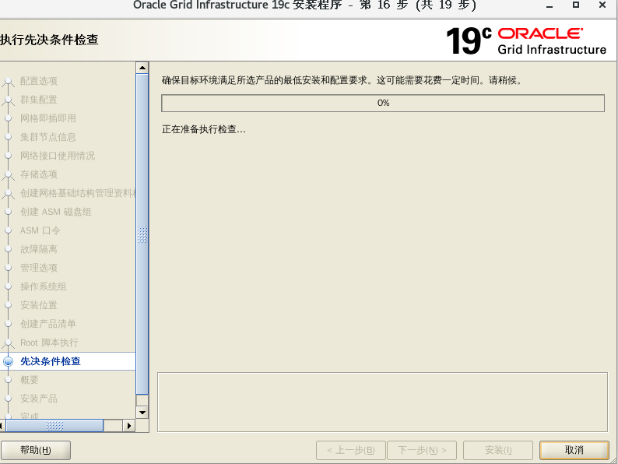Click the 执行先决条件检查 page heading
This screenshot has height=464, width=618.
coord(49,40)
